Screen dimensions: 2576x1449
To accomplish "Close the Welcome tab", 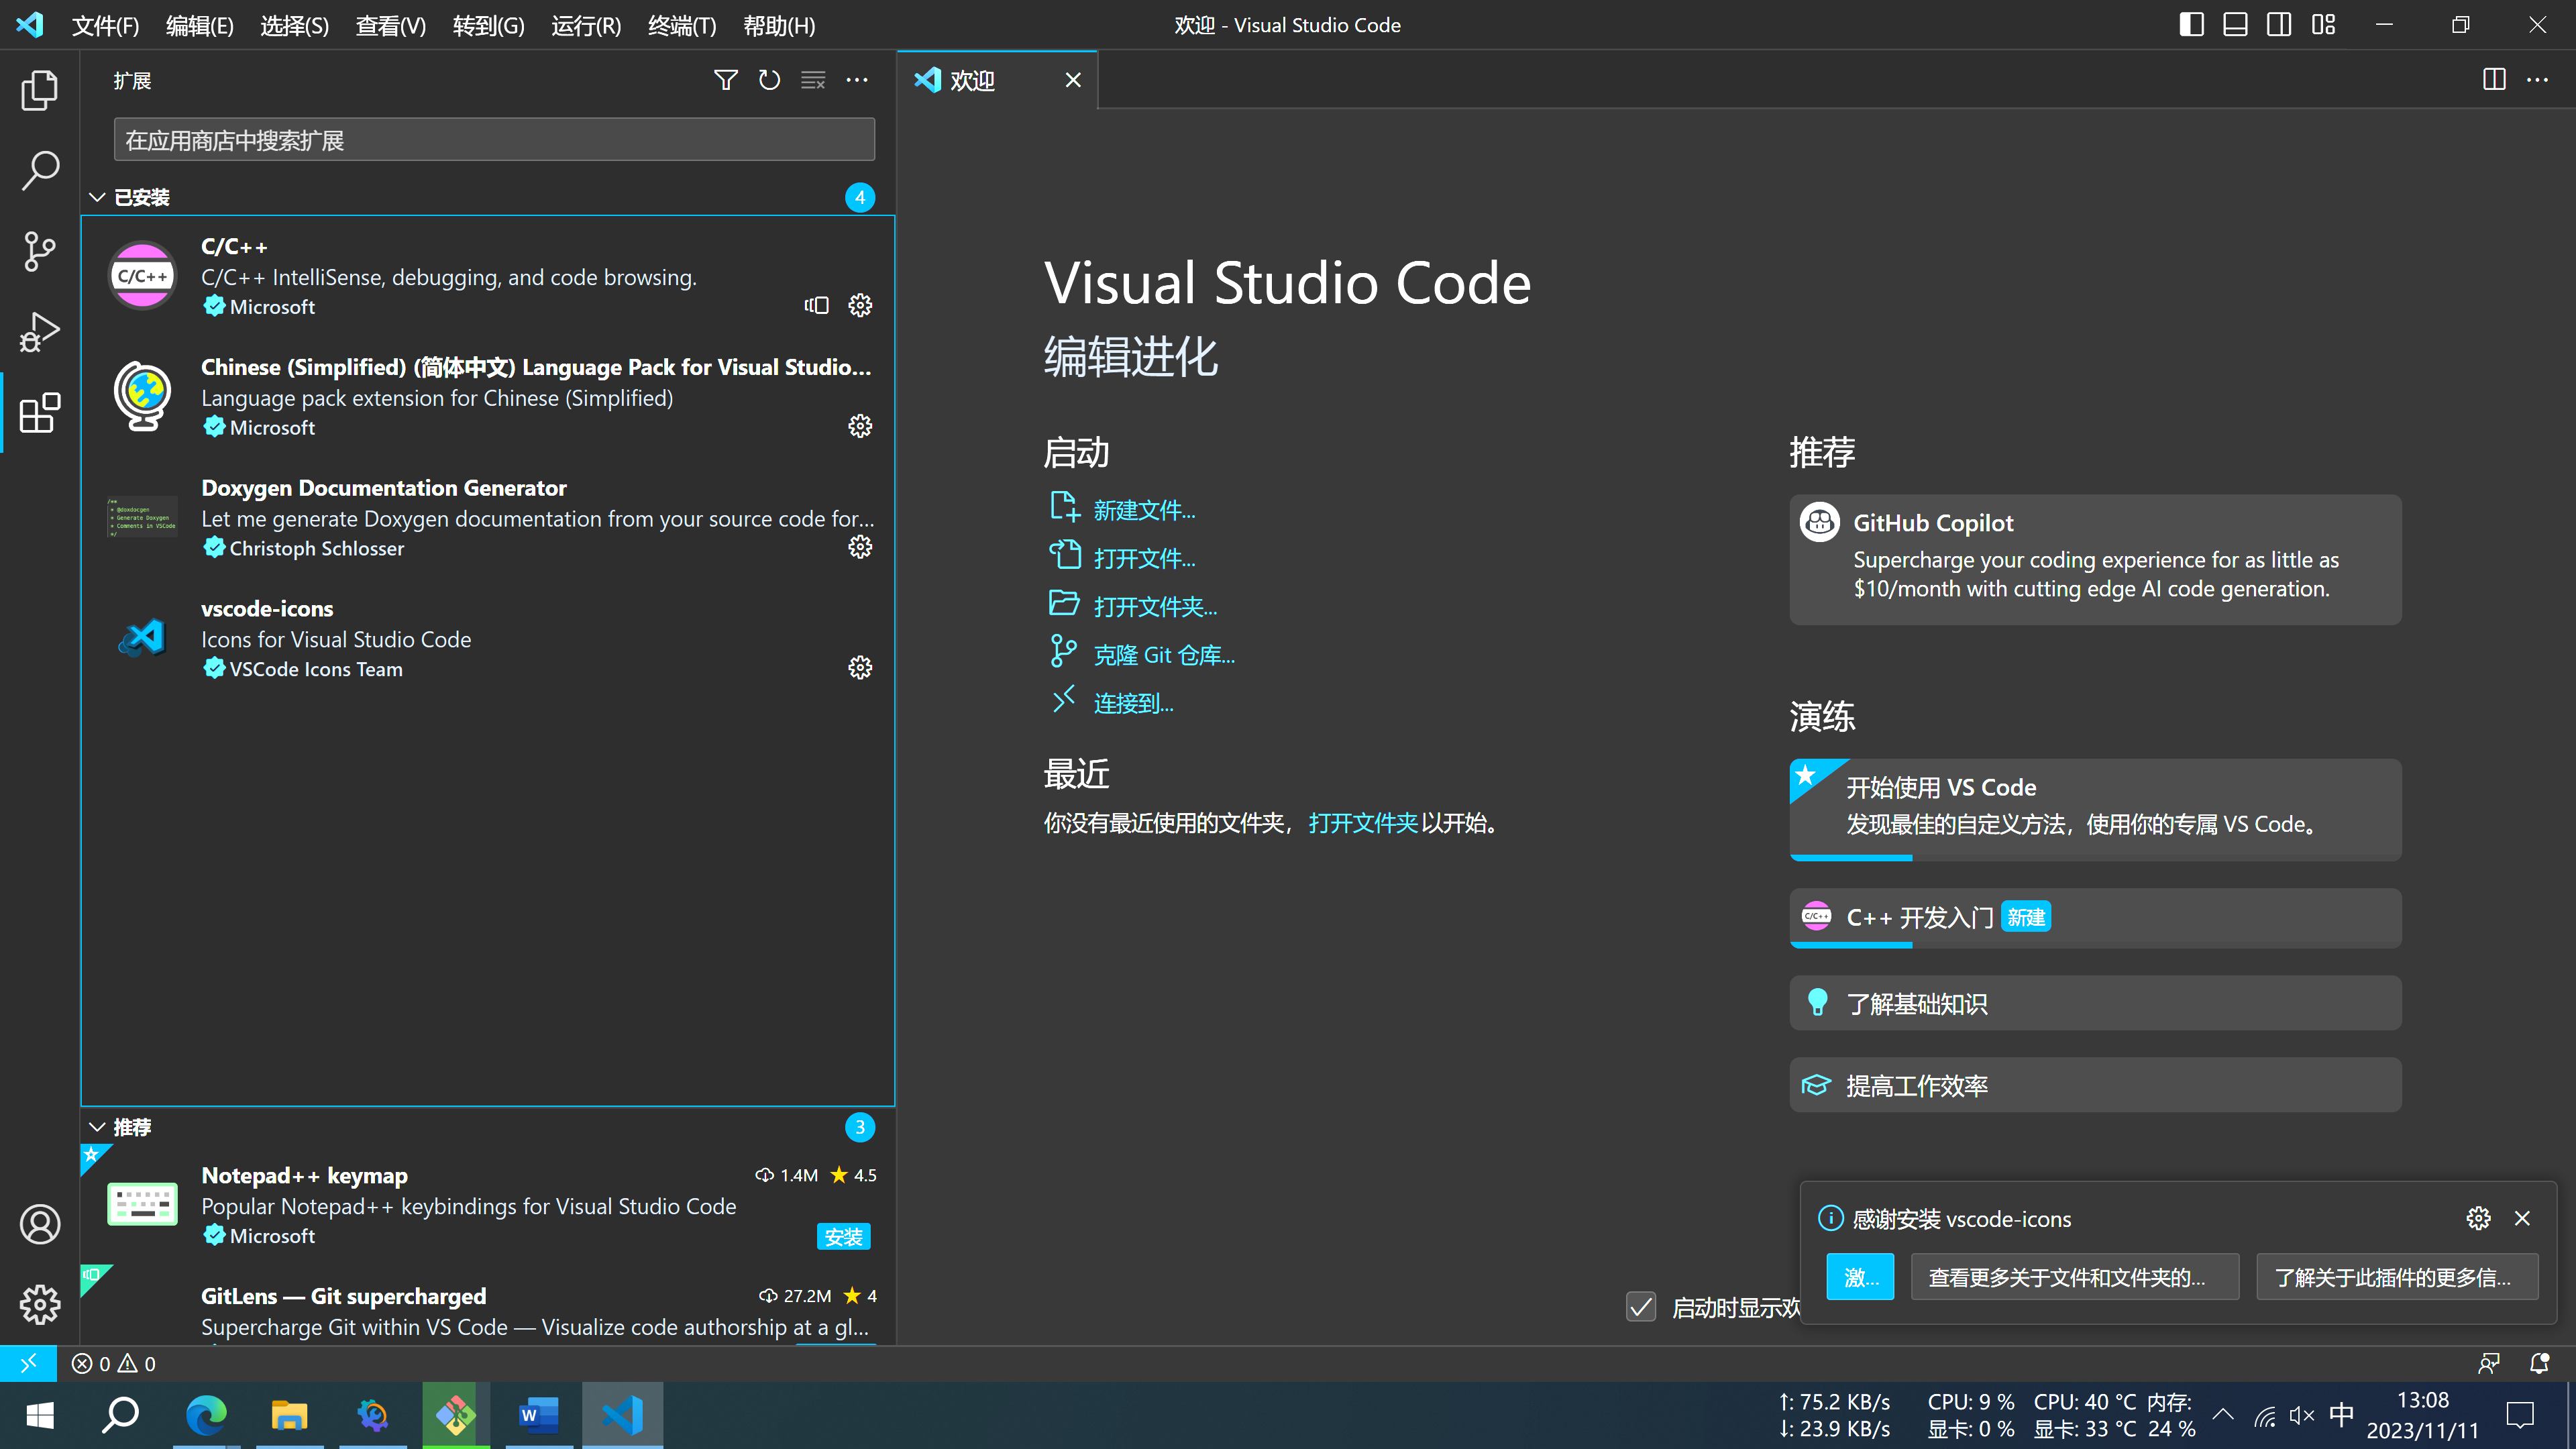I will click(1073, 80).
